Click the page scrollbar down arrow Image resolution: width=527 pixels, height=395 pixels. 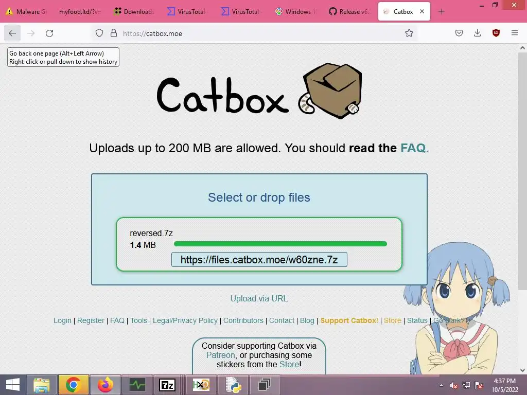pos(522,370)
